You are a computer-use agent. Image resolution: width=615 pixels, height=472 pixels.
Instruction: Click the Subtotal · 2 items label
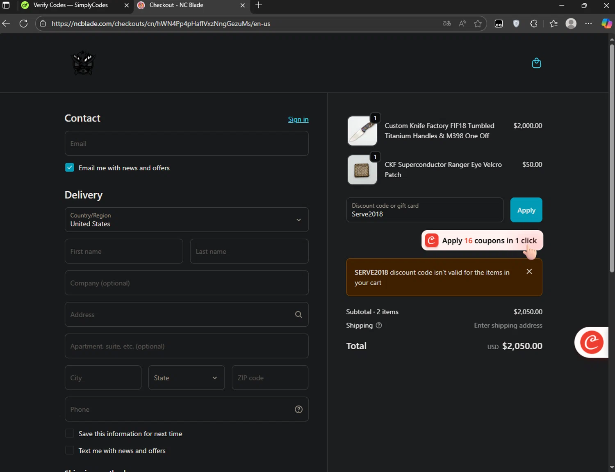point(372,312)
